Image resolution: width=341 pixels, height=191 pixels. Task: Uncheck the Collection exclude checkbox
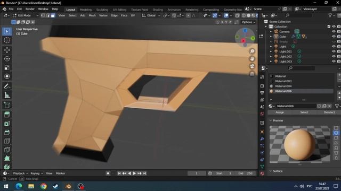[329, 27]
